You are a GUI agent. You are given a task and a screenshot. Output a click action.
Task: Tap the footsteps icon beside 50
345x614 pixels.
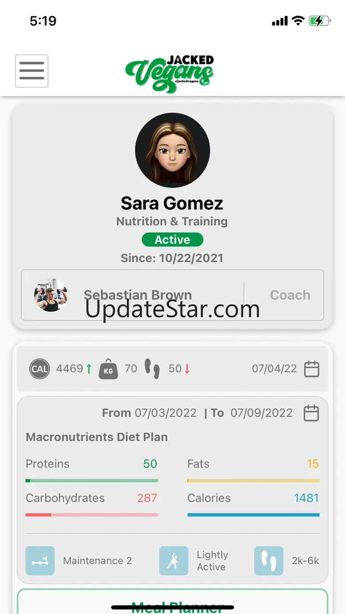153,369
